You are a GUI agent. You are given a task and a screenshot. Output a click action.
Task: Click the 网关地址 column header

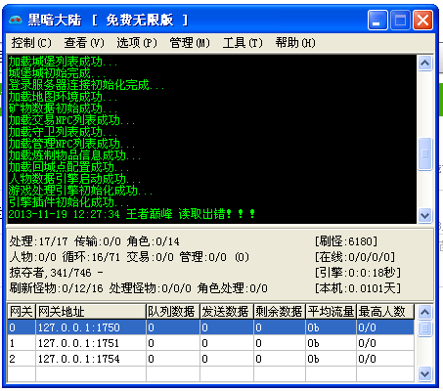91,312
